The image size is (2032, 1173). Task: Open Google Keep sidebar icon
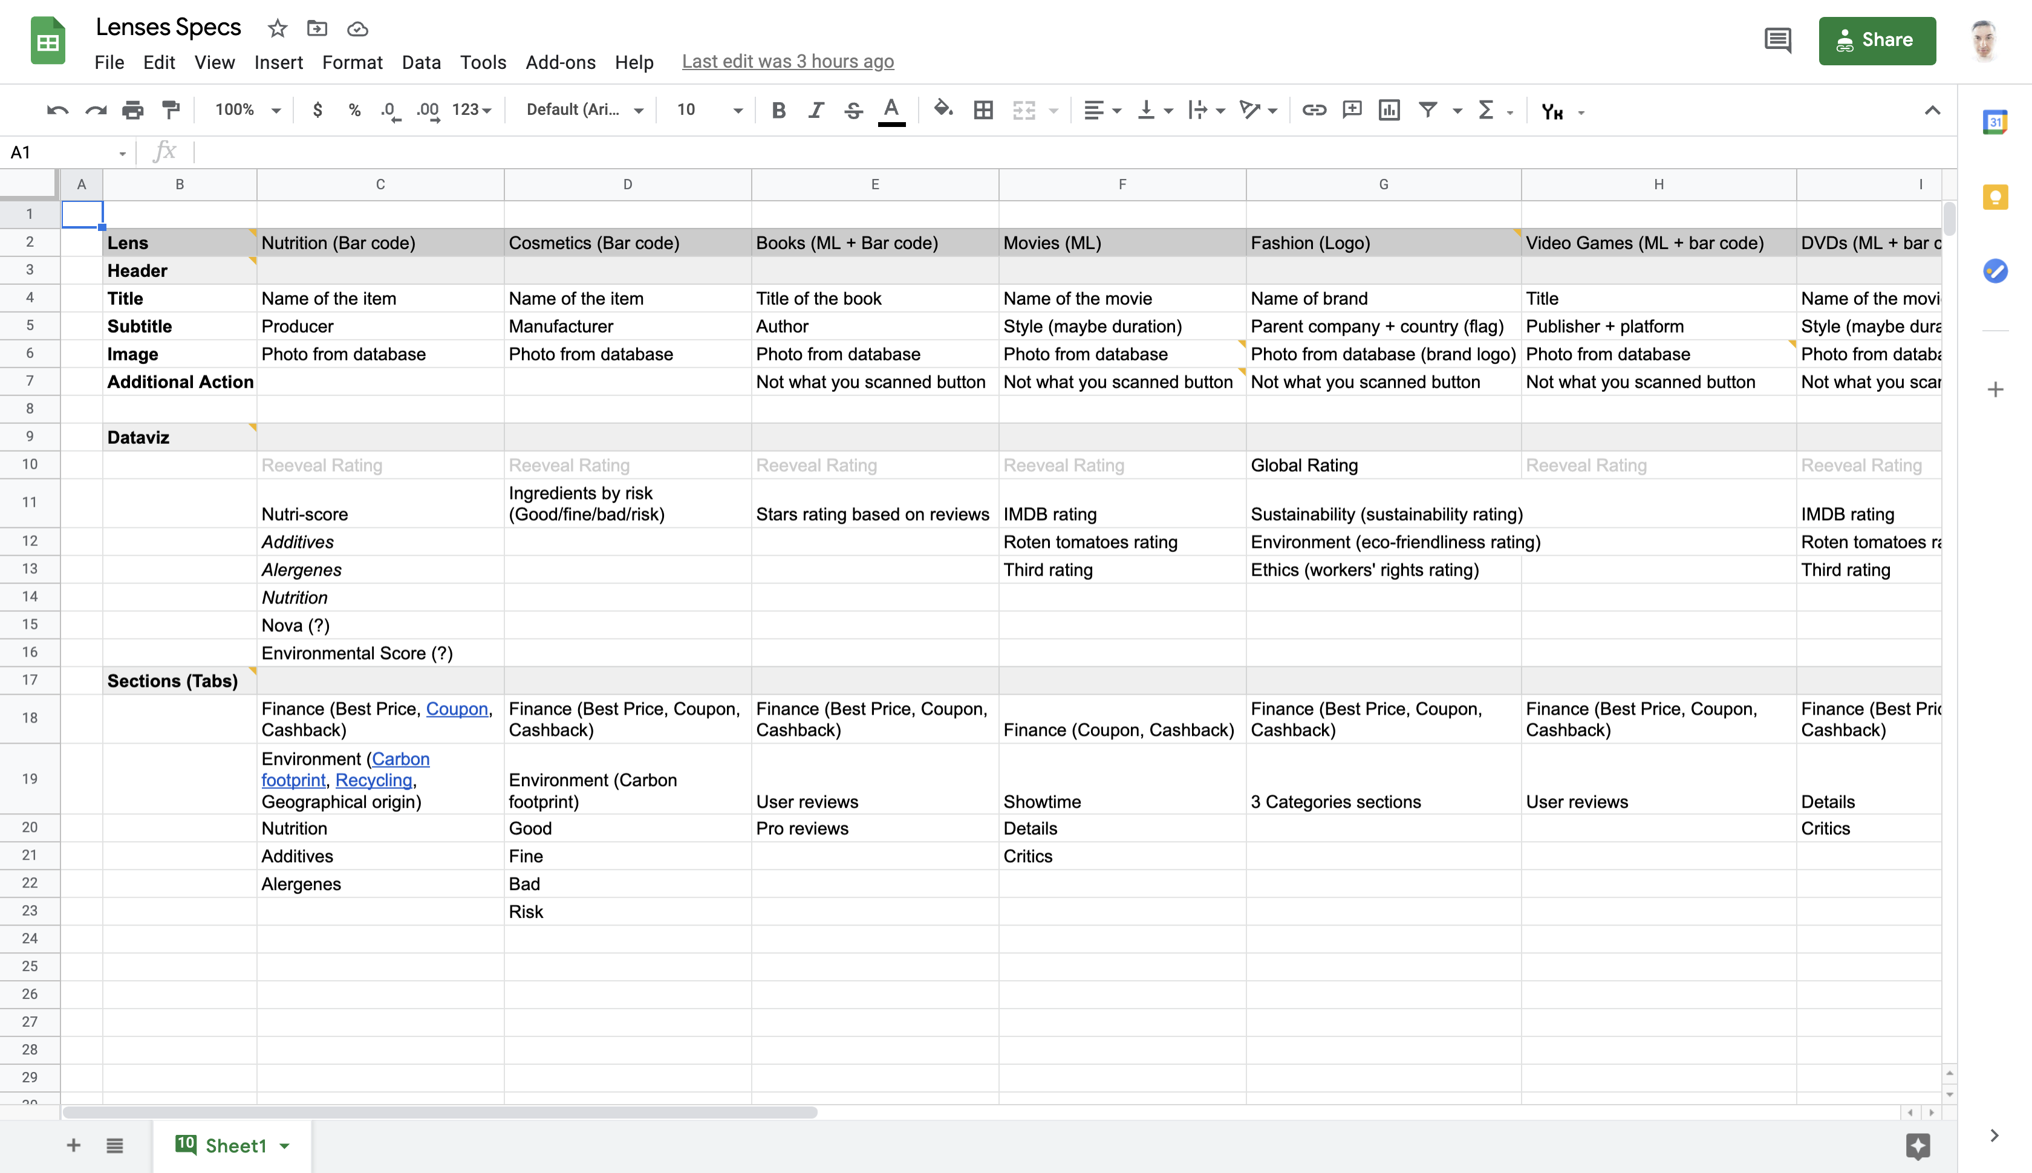click(1995, 197)
